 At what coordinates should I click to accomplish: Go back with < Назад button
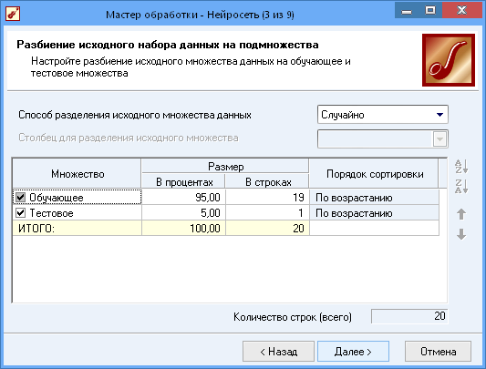[x=278, y=352]
